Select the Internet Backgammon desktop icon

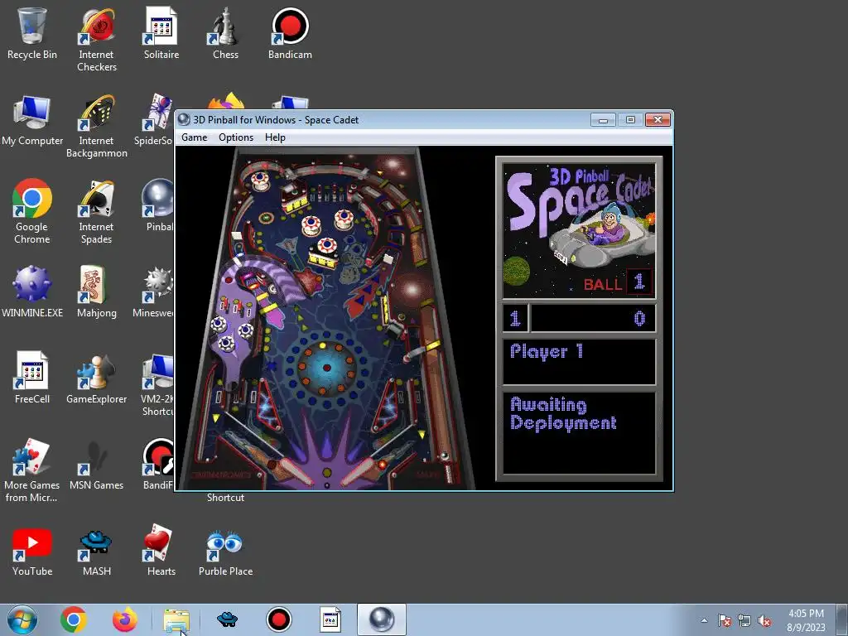pyautogui.click(x=97, y=126)
